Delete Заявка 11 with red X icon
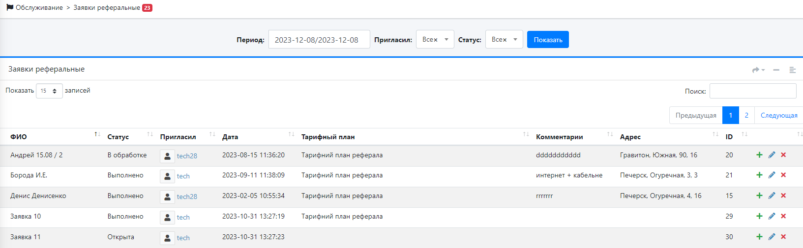The height and width of the screenshot is (248, 803). pyautogui.click(x=783, y=237)
